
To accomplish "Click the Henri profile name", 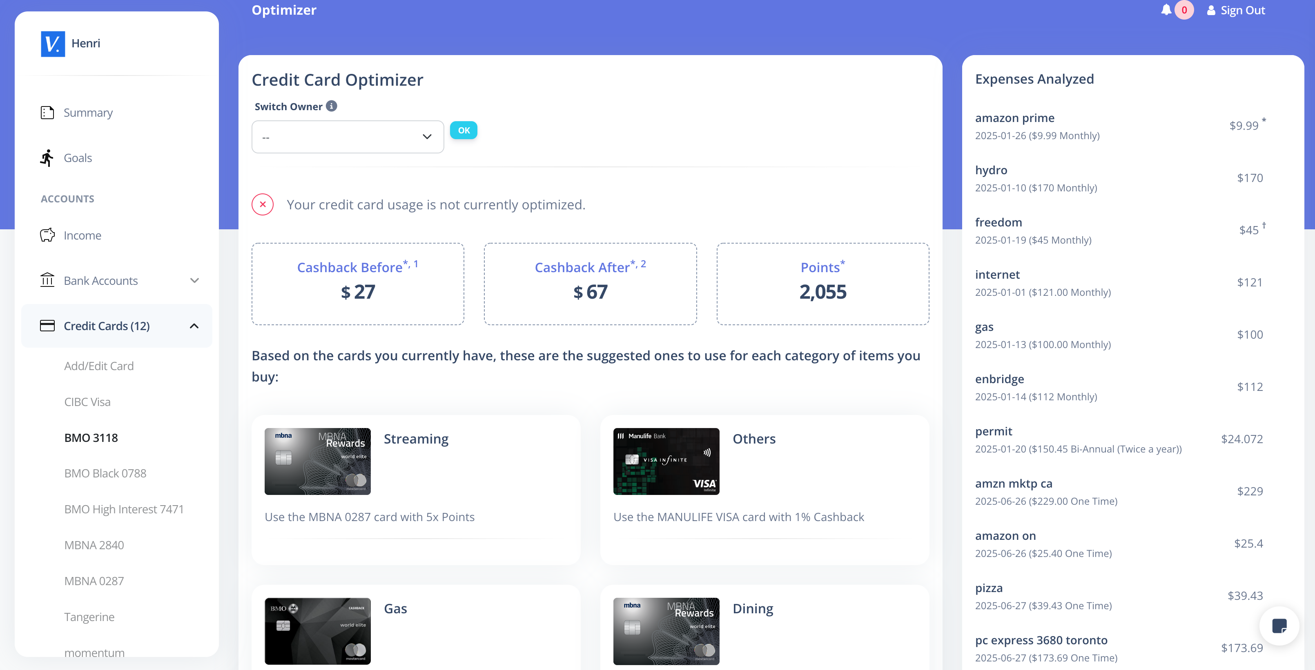I will pyautogui.click(x=86, y=43).
